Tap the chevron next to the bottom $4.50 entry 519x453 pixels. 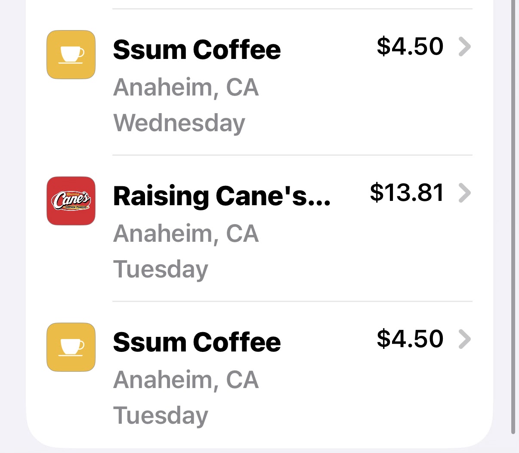coord(464,340)
